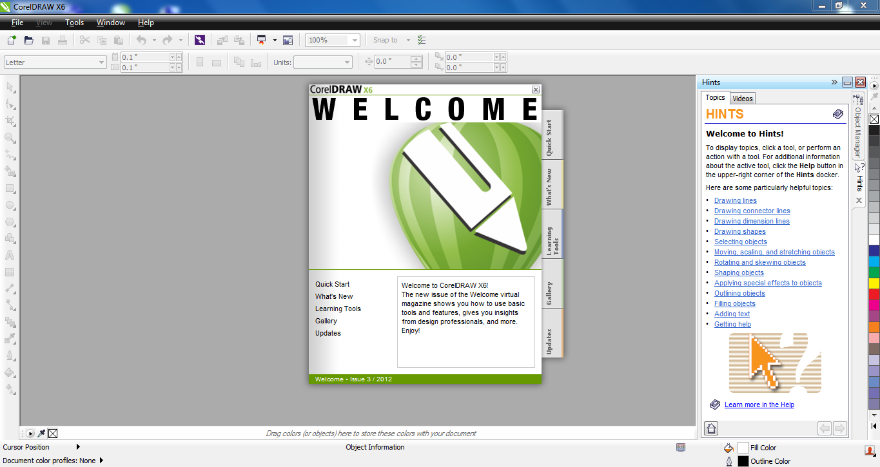The width and height of the screenshot is (880, 467).
Task: Click the Paste clipboard icon
Action: [118, 40]
